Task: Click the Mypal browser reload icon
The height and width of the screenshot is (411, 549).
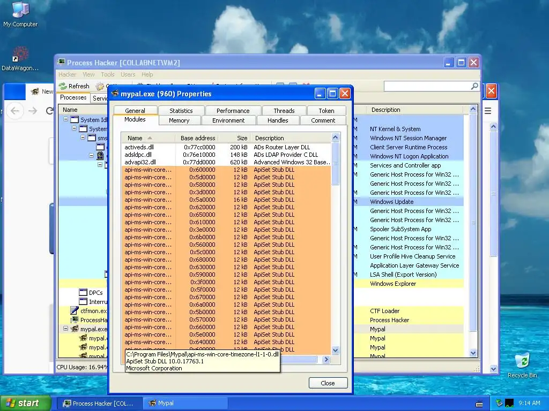Action: pyautogui.click(x=50, y=111)
